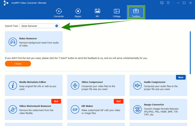Click the vertical scrollbar of the toolbox list
Viewport: 195px width, 126px height.
pos(190,53)
